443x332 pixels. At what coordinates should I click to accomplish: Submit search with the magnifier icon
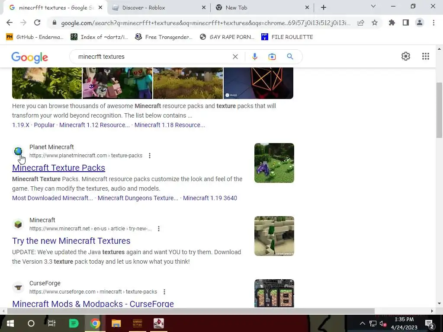(x=290, y=57)
